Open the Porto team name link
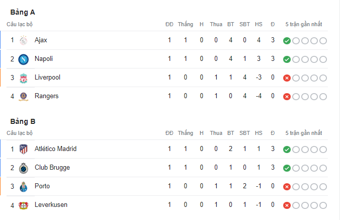Viewport: 340px width, 220px height. tap(42, 186)
